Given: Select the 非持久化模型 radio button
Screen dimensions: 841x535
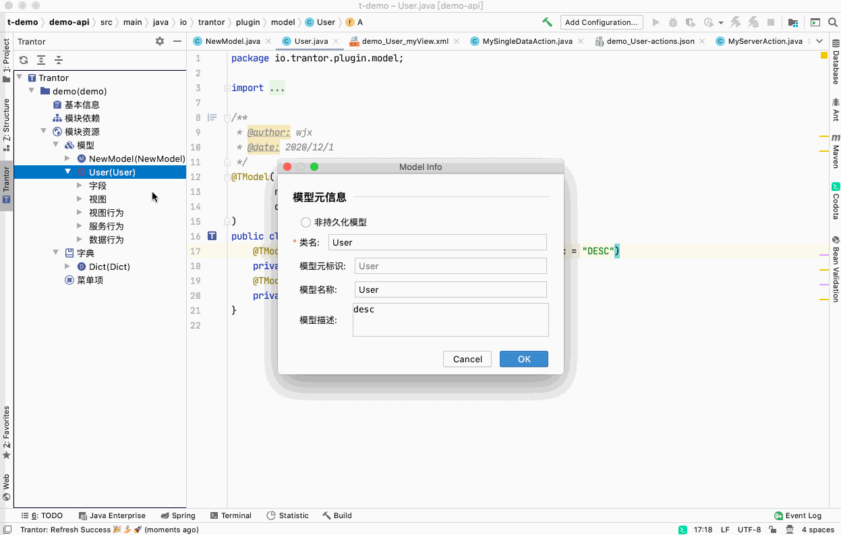Looking at the screenshot, I should [x=306, y=222].
